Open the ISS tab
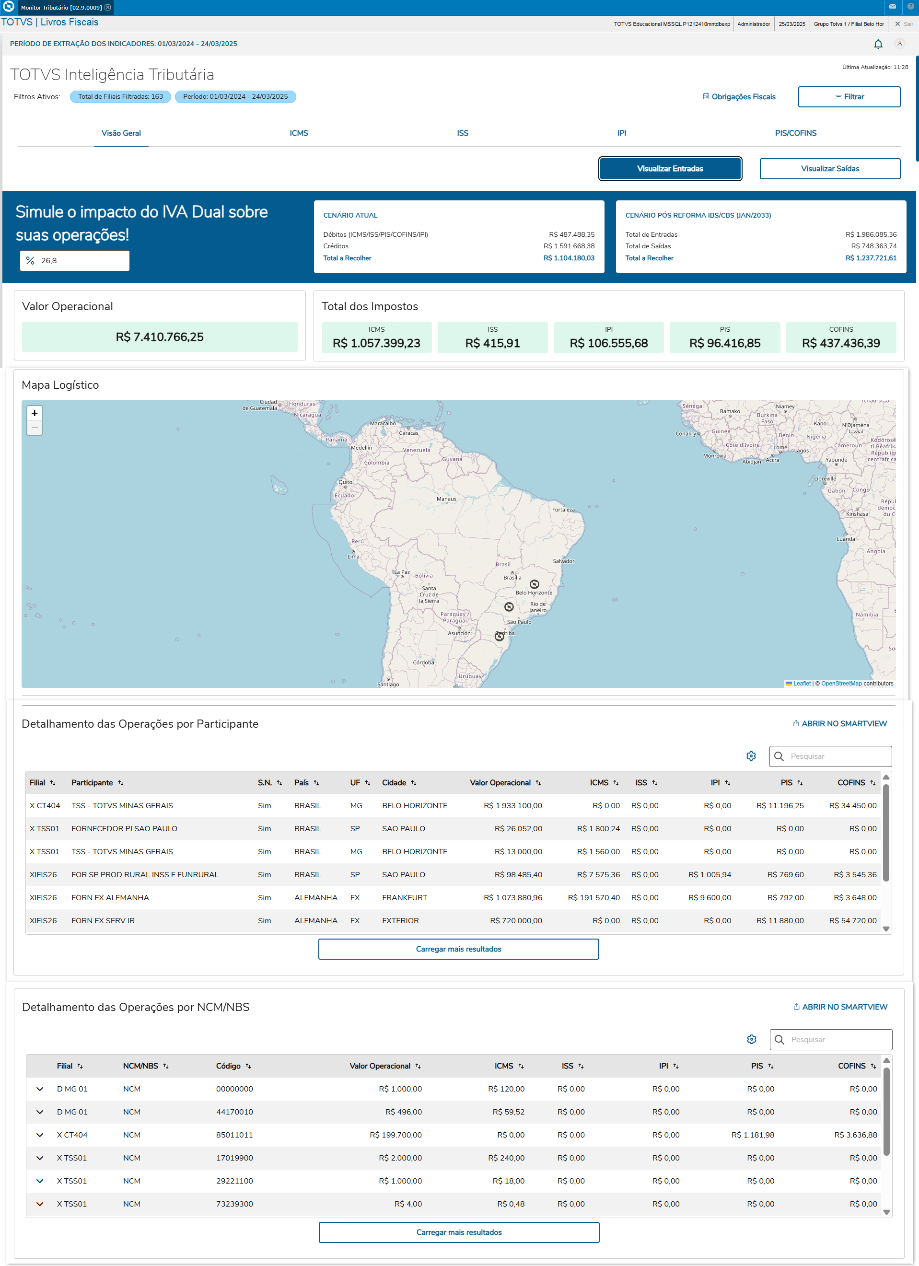The height and width of the screenshot is (1266, 919). tap(463, 133)
